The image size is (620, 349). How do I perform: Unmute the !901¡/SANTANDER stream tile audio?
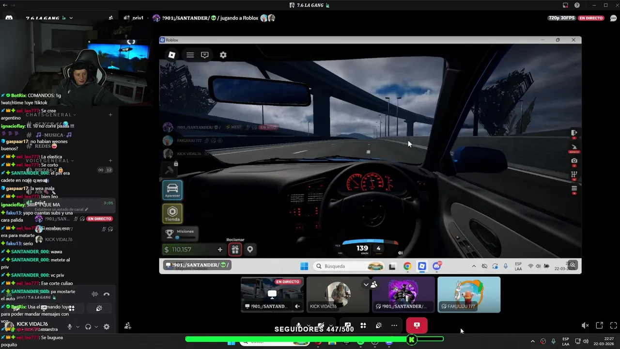tap(297, 306)
